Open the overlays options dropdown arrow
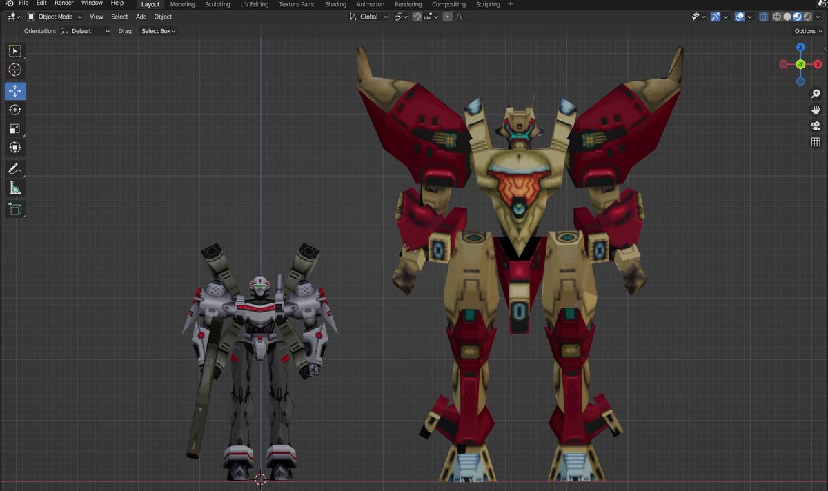The height and width of the screenshot is (491, 828). [x=749, y=17]
